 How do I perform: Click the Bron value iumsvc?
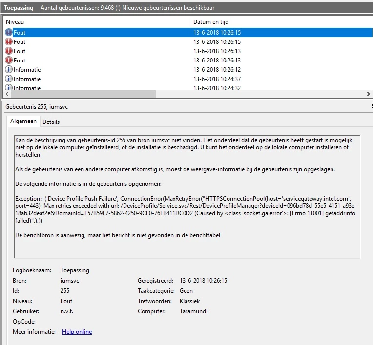(70, 281)
